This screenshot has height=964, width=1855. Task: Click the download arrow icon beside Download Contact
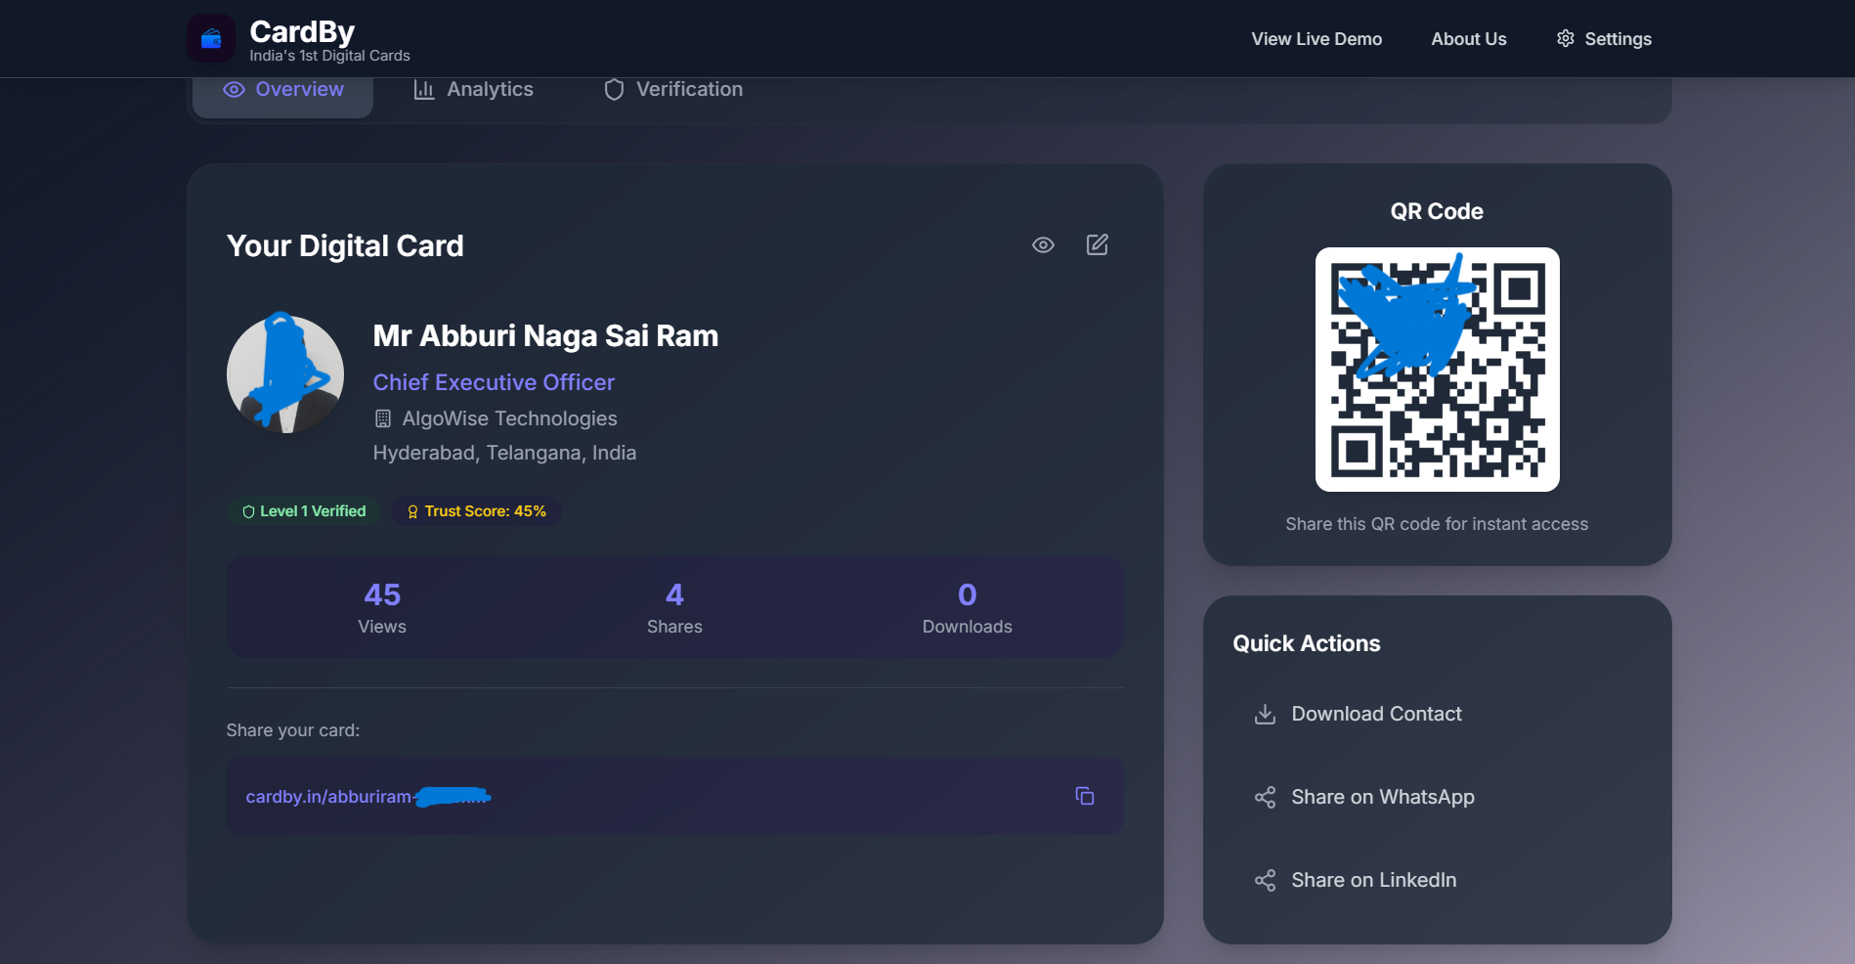tap(1265, 714)
